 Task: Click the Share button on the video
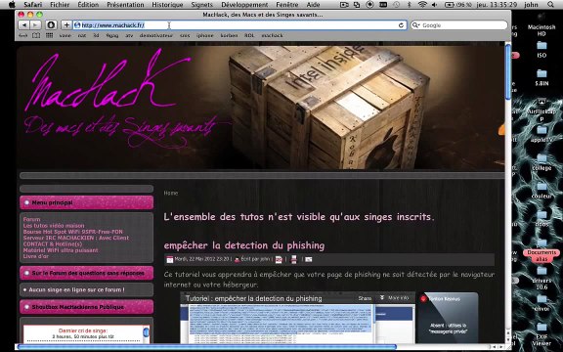[365, 298]
